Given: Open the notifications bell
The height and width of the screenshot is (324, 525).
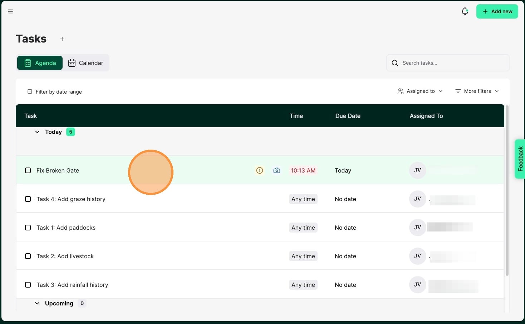Looking at the screenshot, I should 465,11.
